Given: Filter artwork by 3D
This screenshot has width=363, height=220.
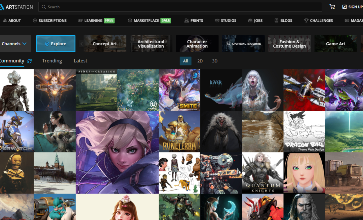Looking at the screenshot, I should (214, 61).
